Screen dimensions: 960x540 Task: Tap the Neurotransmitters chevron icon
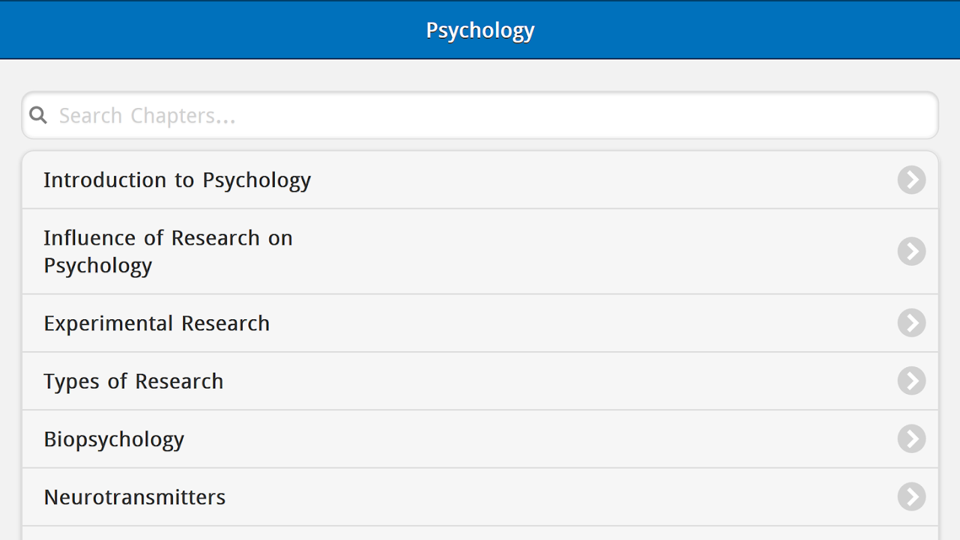click(911, 497)
